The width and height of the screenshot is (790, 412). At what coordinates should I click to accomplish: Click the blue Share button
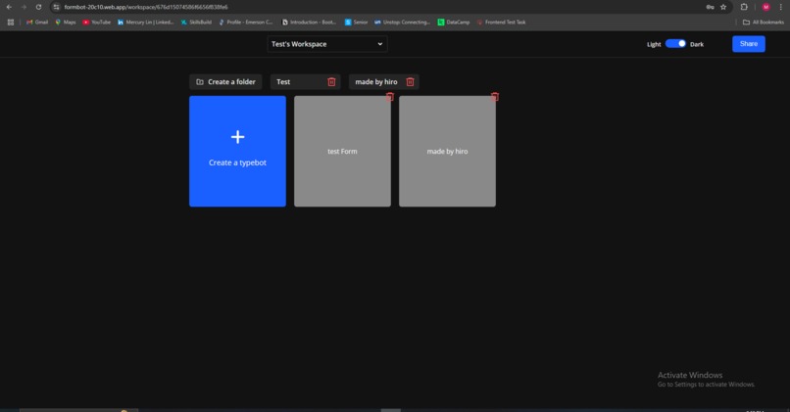click(x=748, y=44)
